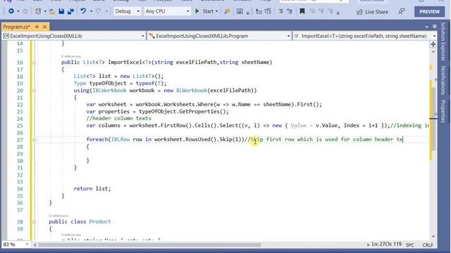Screen dimensions: 451x253
Task: Click the decrease indent icon
Action: tap(259, 11)
